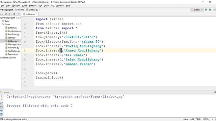Click fold marker at line 3
The height and width of the screenshot is (121, 216).
click(x=34, y=28)
